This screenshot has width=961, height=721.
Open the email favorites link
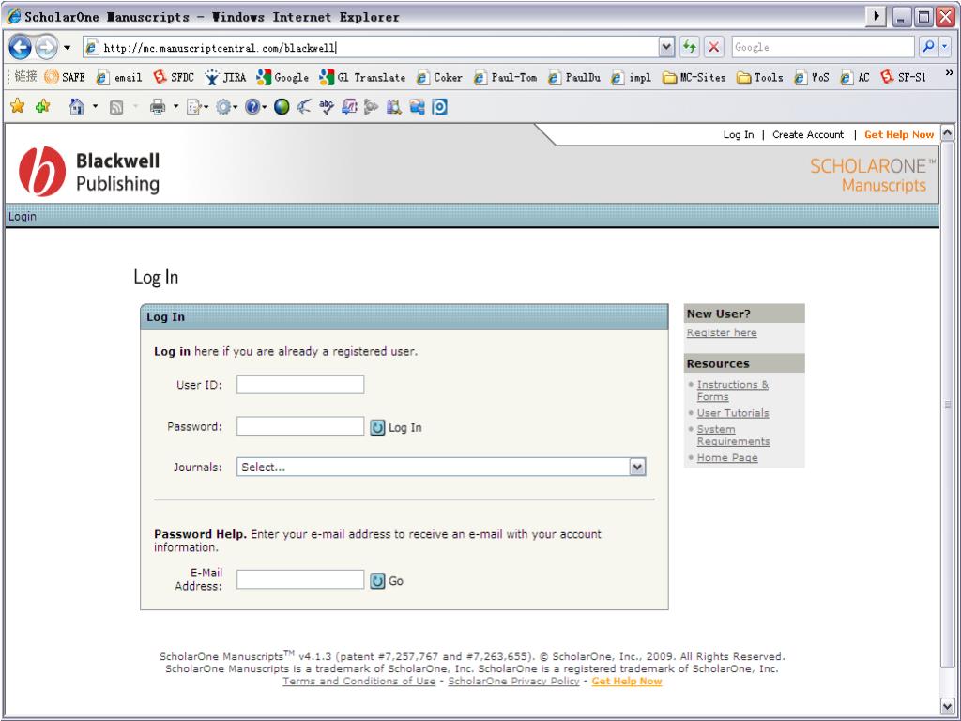(119, 77)
